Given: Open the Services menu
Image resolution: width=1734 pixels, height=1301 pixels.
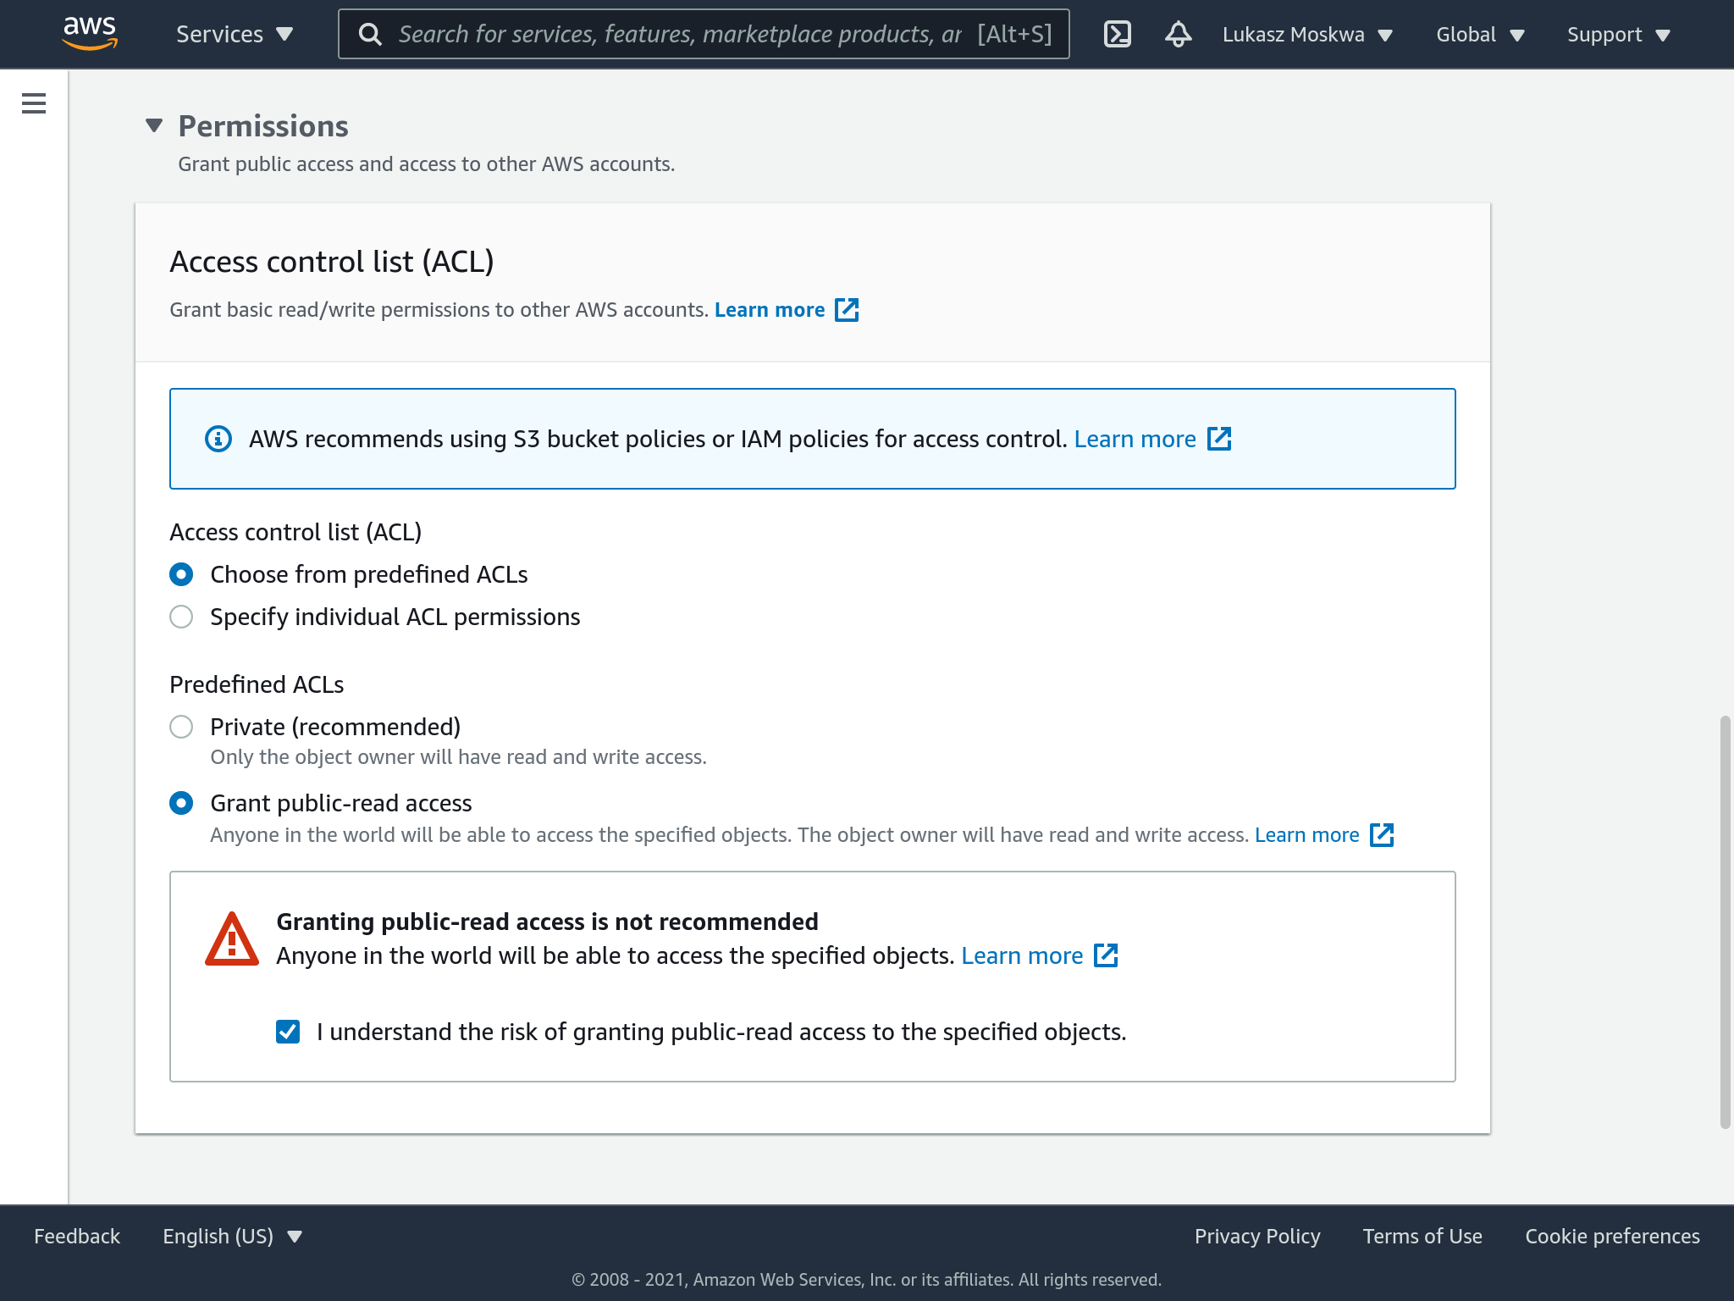Looking at the screenshot, I should 234,35.
